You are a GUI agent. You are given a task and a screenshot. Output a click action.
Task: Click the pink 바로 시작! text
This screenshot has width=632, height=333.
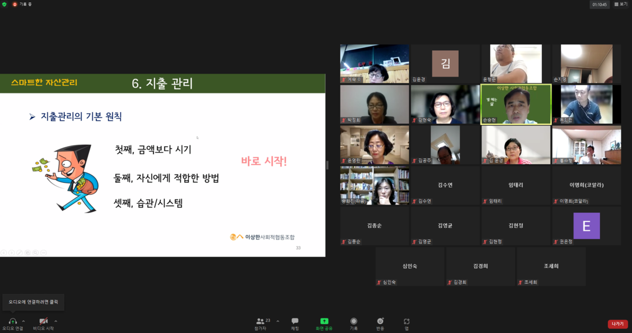264,162
